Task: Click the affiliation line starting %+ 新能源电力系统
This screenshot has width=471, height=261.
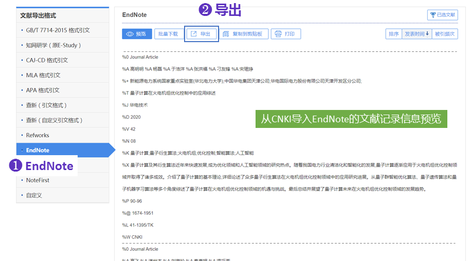Action: click(x=242, y=81)
